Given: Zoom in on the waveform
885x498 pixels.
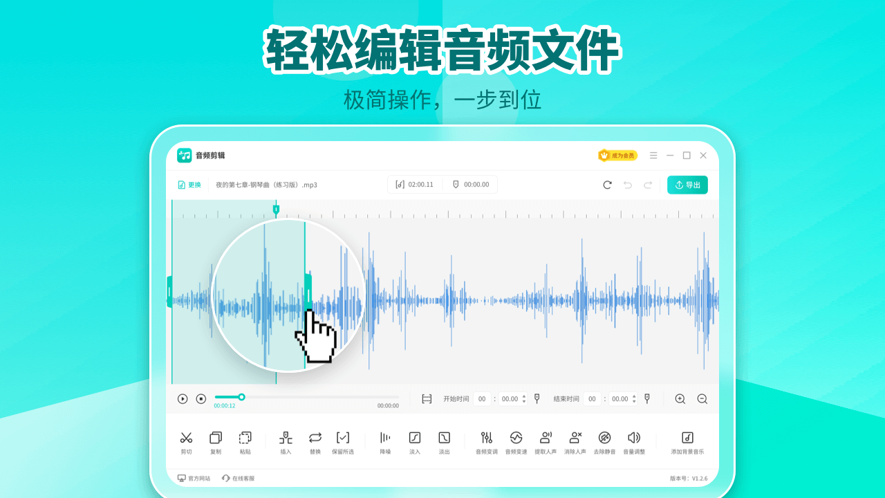Looking at the screenshot, I should 680,398.
